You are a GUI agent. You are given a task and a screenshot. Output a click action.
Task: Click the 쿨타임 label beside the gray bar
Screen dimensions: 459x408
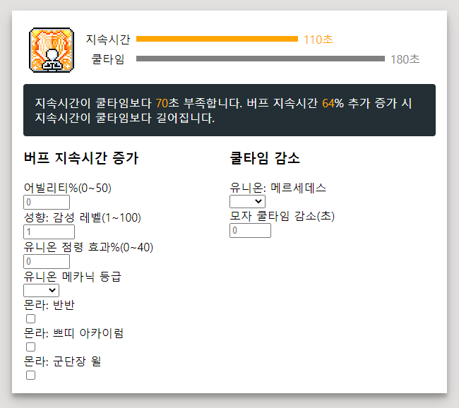pyautogui.click(x=108, y=59)
